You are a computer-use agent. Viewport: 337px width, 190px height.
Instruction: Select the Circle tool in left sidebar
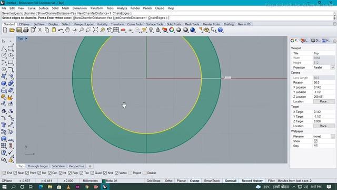(4, 55)
